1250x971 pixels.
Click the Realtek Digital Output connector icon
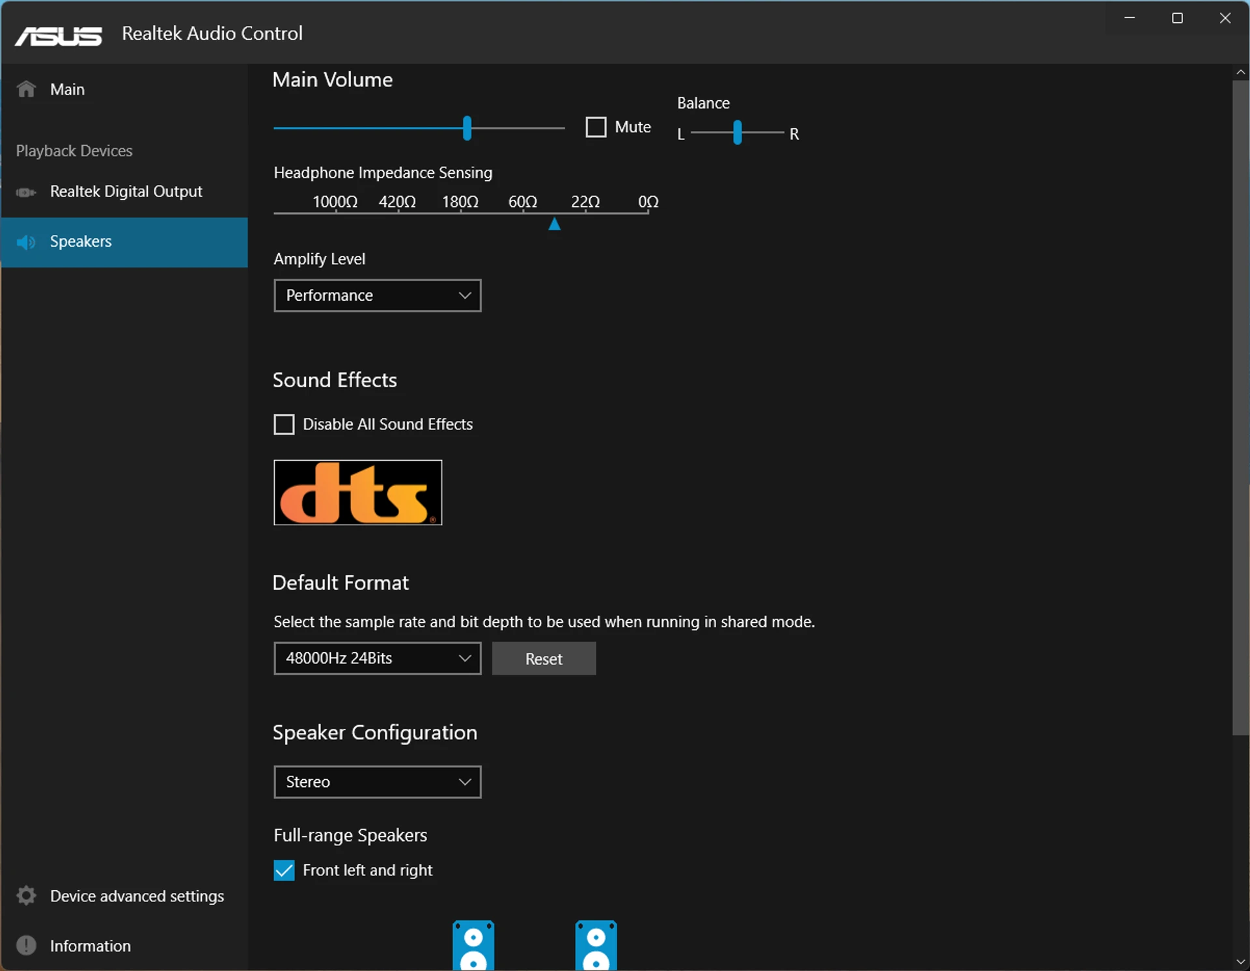[x=26, y=192]
